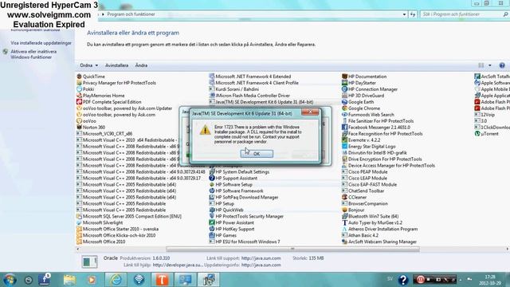Close the Java SE Development Kit error dialog
The width and height of the screenshot is (510, 287).
click(310, 112)
